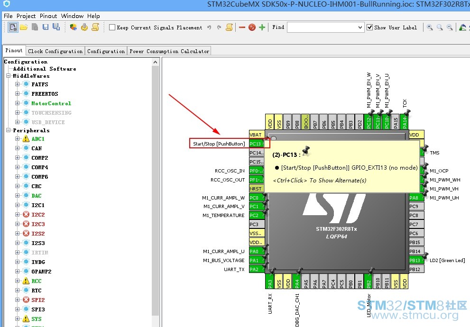The width and height of the screenshot is (470, 327).
Task: Click the New Project toolbar icon
Action: [13, 27]
